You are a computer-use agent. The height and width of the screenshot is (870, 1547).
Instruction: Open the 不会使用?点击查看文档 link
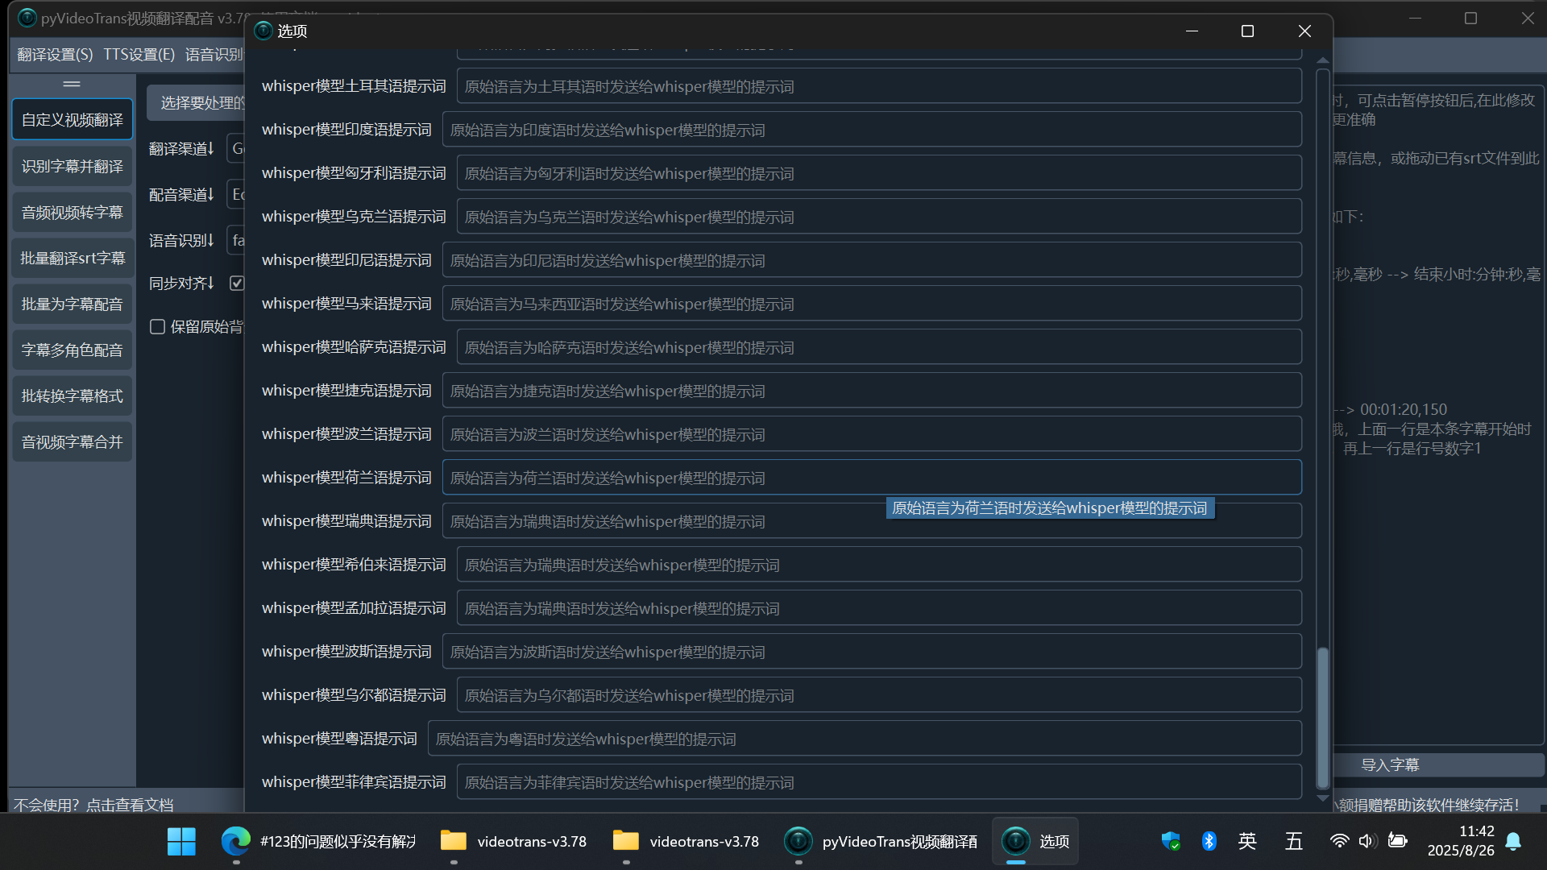[93, 805]
